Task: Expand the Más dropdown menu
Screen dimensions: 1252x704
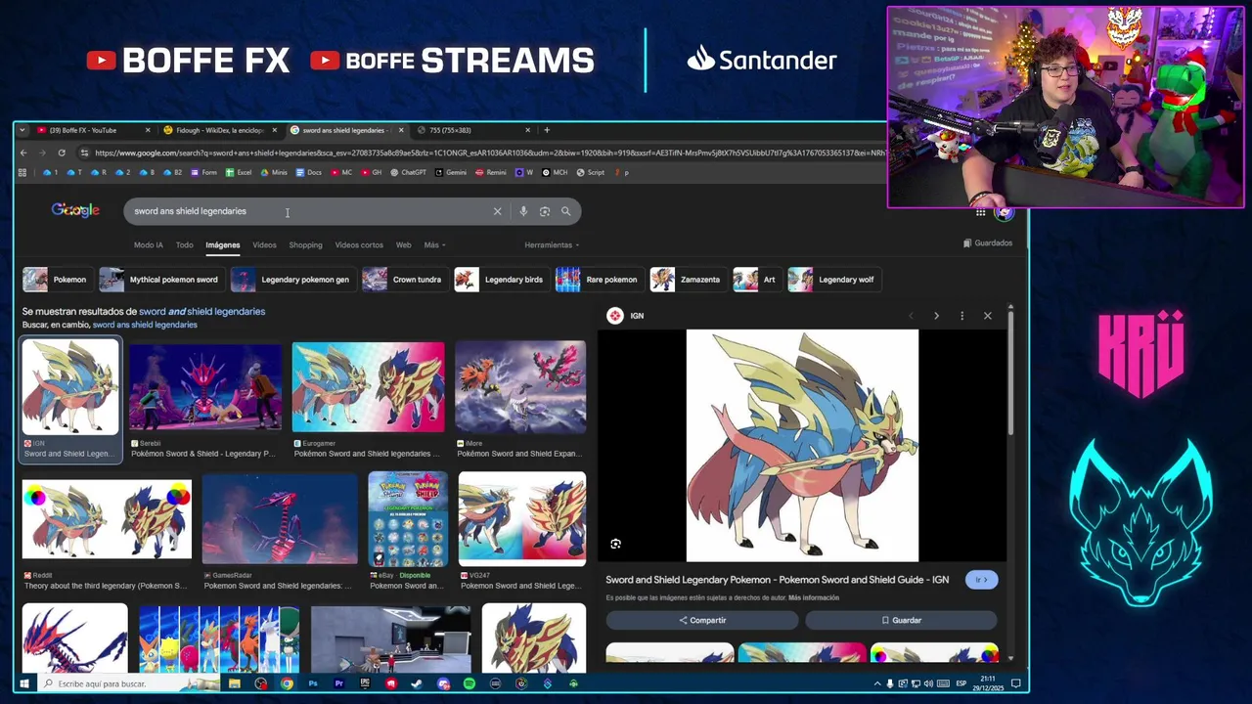Action: (434, 245)
